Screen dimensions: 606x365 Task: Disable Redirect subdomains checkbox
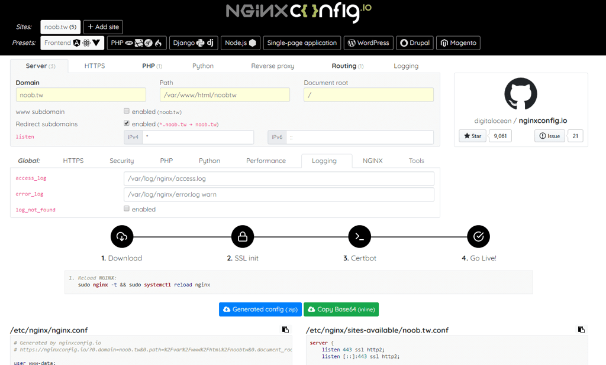pyautogui.click(x=127, y=123)
